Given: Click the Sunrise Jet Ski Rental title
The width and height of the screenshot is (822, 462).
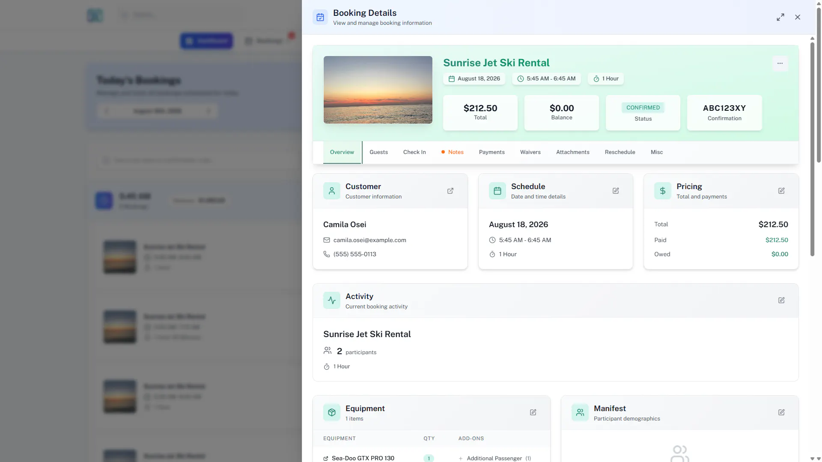Looking at the screenshot, I should tap(496, 63).
